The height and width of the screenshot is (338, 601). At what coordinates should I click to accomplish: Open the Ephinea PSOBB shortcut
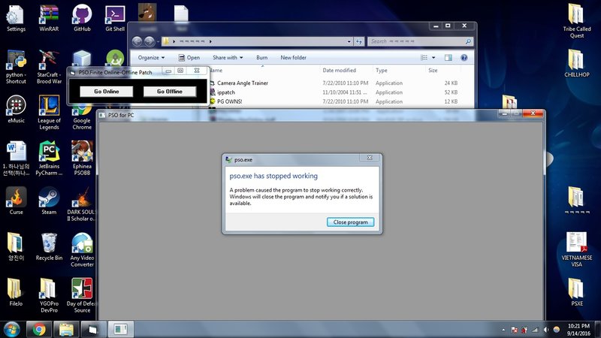82,158
